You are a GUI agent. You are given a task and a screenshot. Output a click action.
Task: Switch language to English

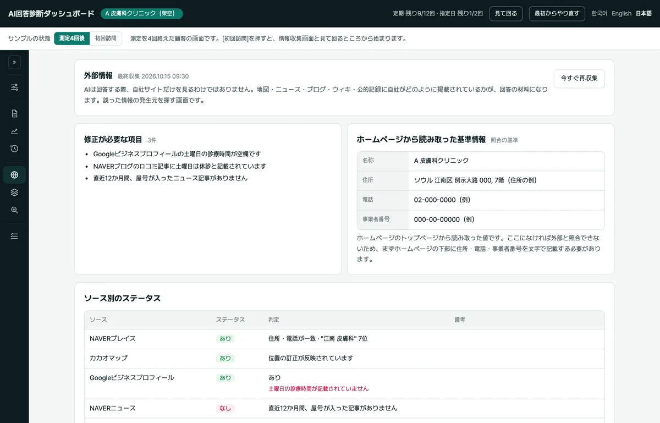621,14
